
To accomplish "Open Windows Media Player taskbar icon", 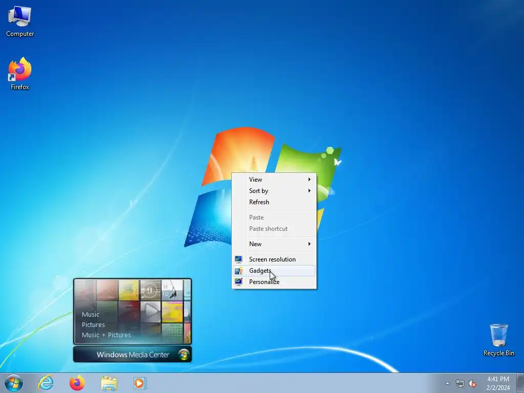I will click(140, 383).
